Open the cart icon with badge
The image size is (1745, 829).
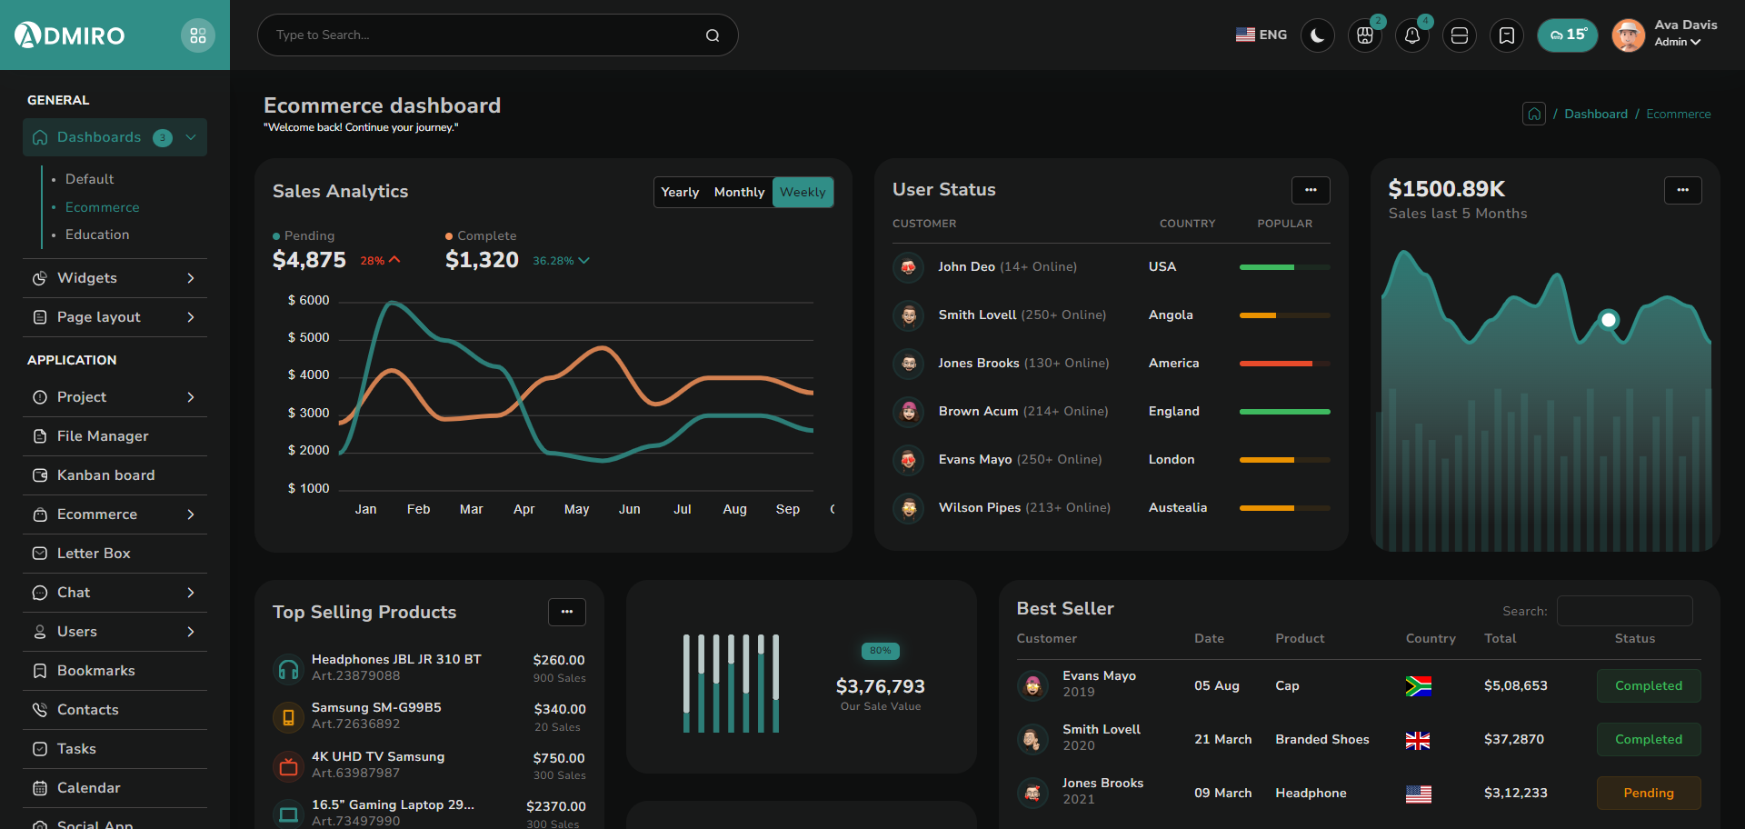[1364, 35]
